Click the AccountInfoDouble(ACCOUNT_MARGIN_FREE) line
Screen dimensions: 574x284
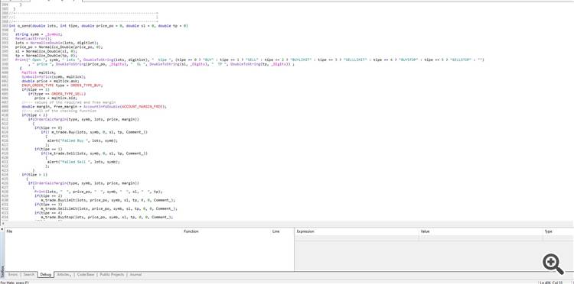(x=93, y=106)
